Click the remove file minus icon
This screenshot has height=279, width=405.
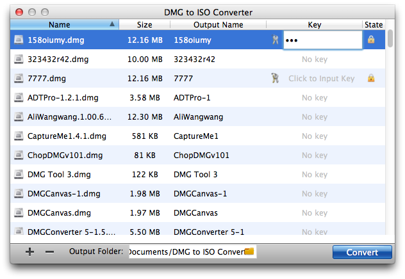point(49,252)
